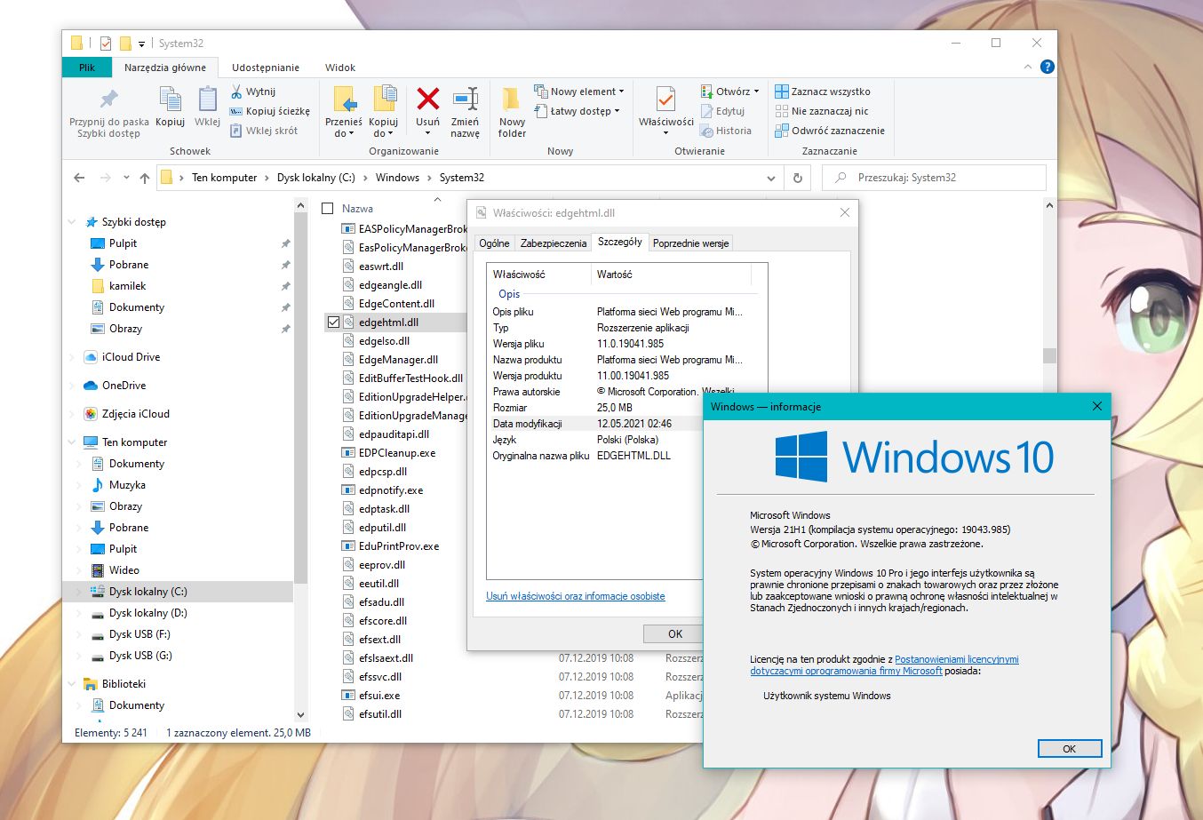Click the Usuń właściwości oraz informacje osobiste link
The image size is (1203, 820).
(x=576, y=596)
